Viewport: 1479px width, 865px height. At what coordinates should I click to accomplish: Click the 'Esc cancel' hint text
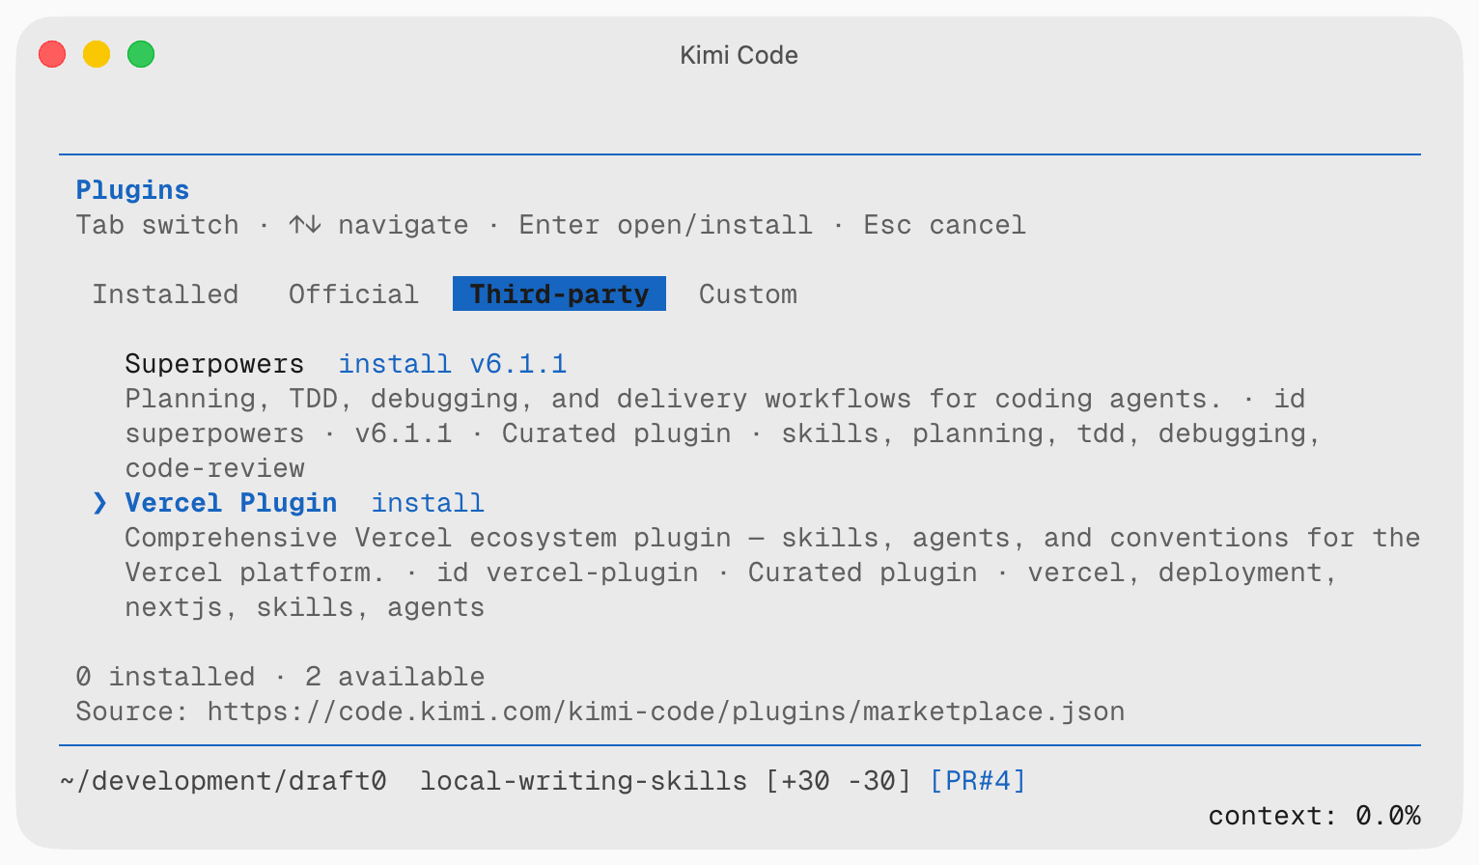click(x=944, y=225)
